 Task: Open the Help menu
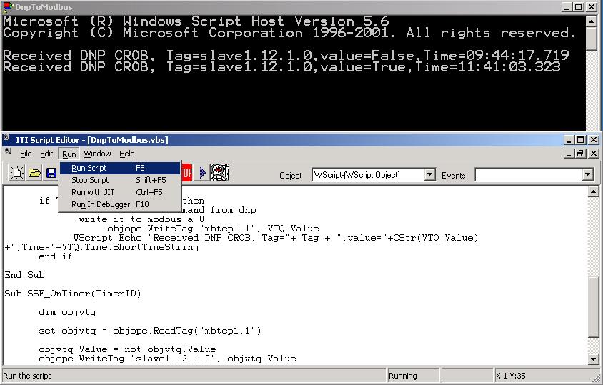[x=127, y=154]
